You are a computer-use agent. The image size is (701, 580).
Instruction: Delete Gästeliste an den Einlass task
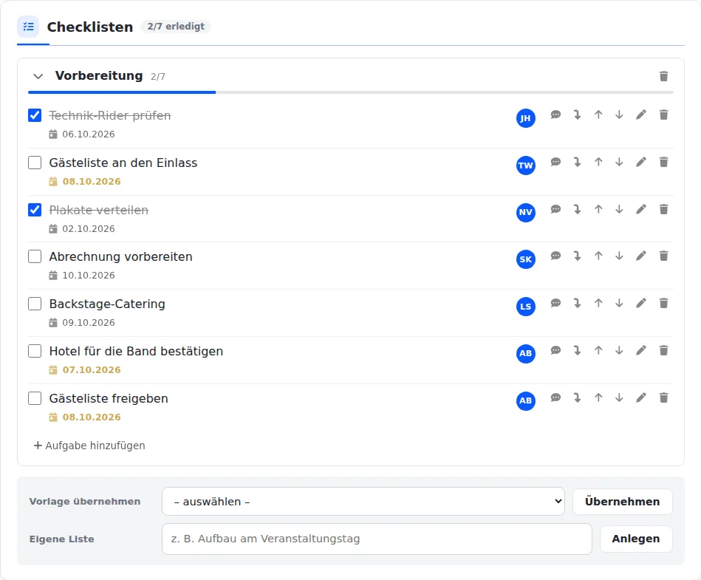664,162
